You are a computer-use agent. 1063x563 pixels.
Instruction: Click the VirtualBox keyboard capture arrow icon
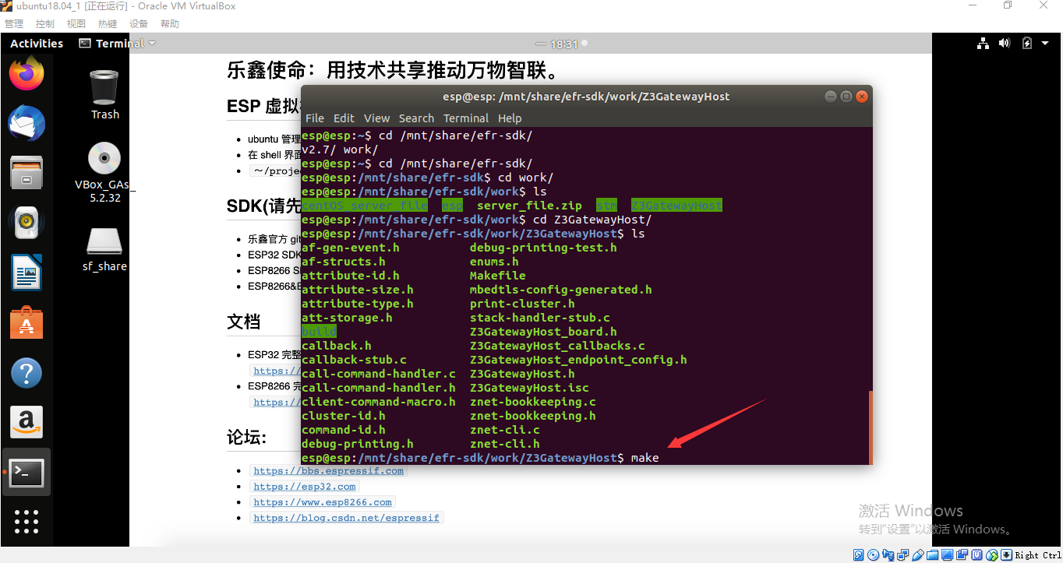[x=1006, y=555]
